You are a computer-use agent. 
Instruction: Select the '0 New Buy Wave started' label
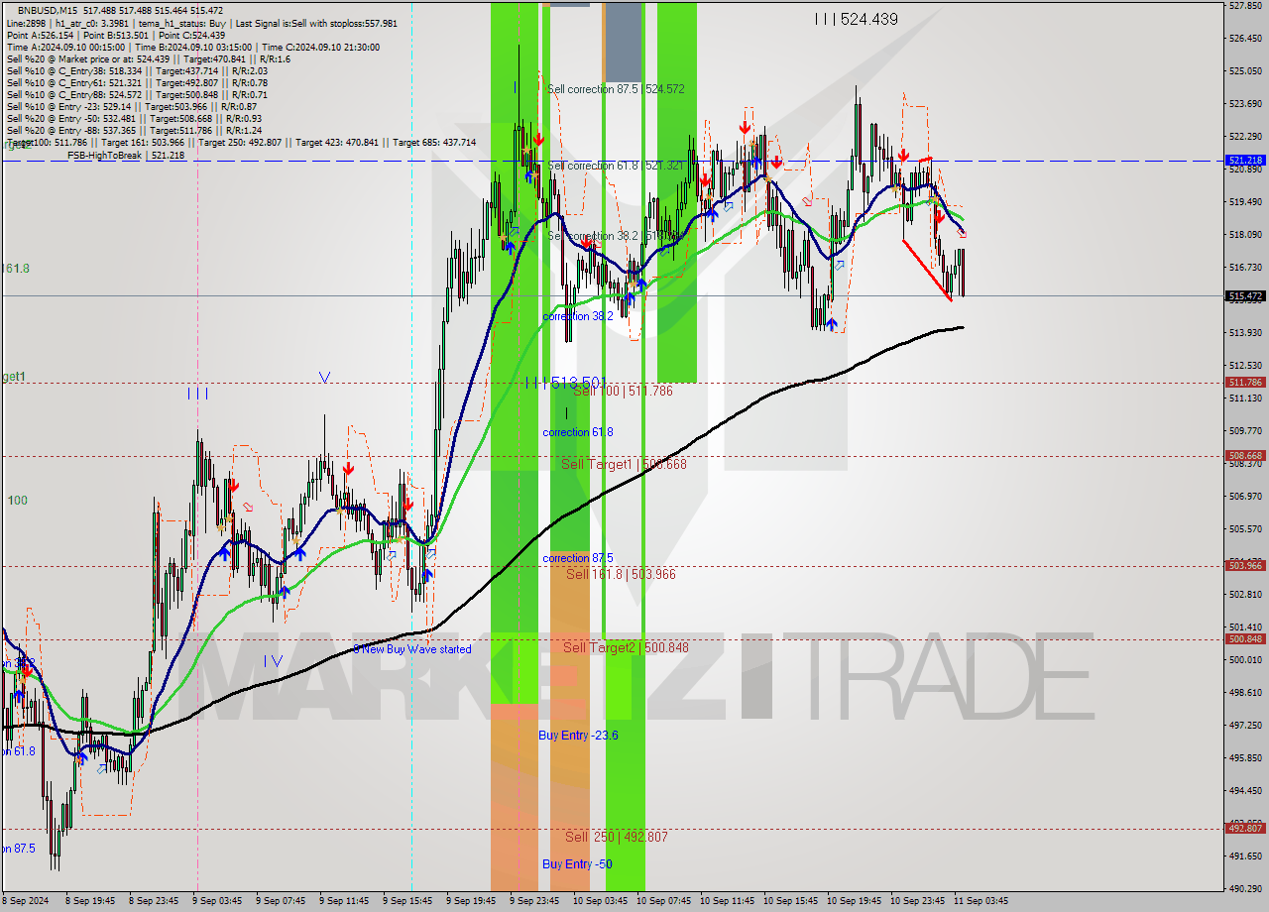coord(412,649)
